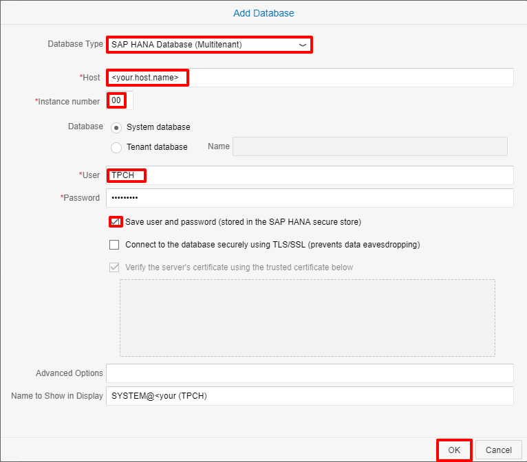This screenshot has width=527, height=462.
Task: Click the Database Type label
Action: click(x=75, y=44)
